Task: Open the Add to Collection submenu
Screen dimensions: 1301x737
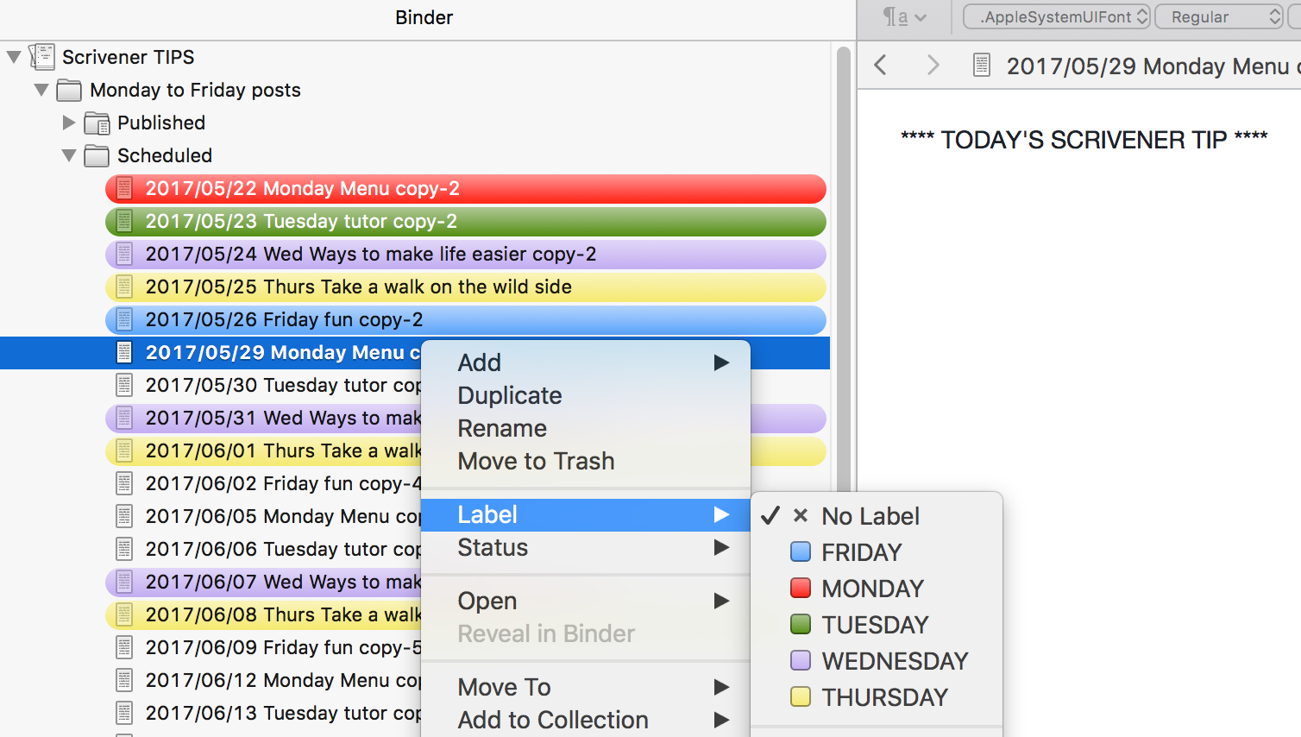Action: click(586, 720)
